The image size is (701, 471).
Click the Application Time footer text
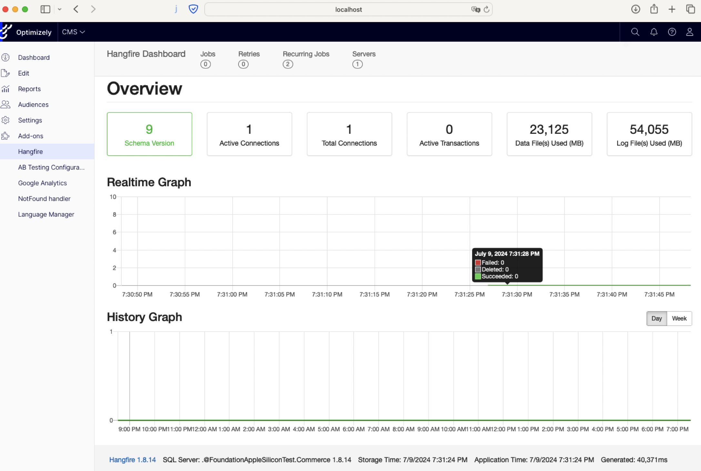534,460
